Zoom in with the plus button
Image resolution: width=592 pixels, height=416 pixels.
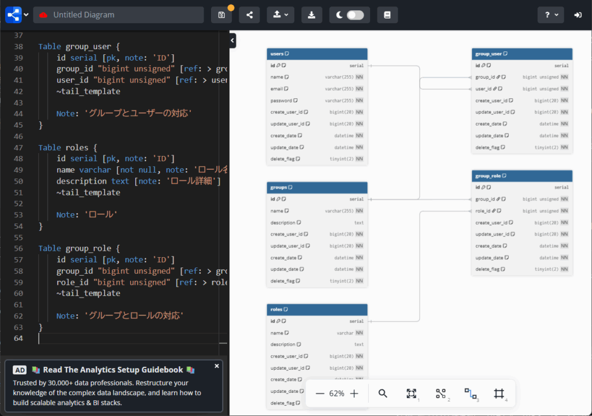(354, 393)
